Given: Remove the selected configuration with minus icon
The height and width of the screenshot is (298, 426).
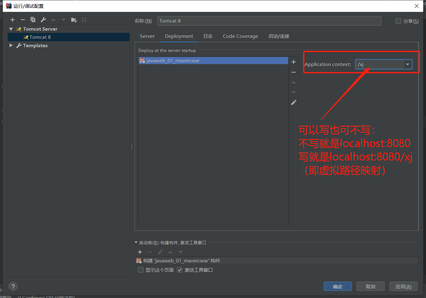Looking at the screenshot, I should coord(23,20).
